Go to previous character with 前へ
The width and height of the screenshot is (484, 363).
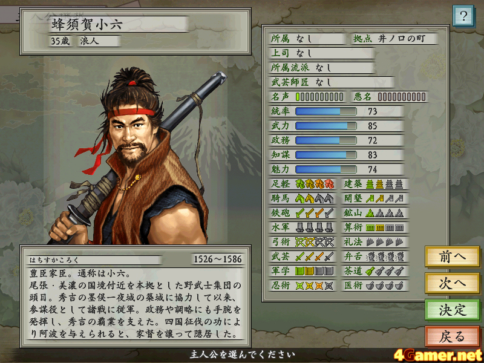point(452,257)
